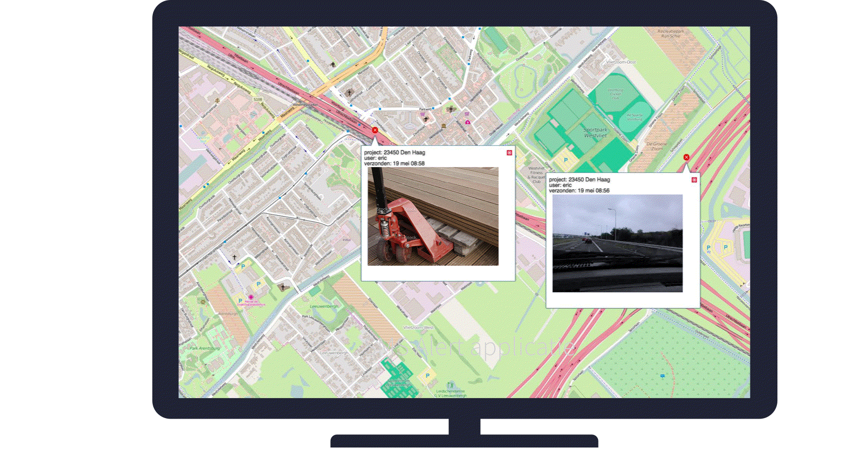Click parking icon below Vlietzoom-West label
844x454 pixels.
tap(427, 376)
